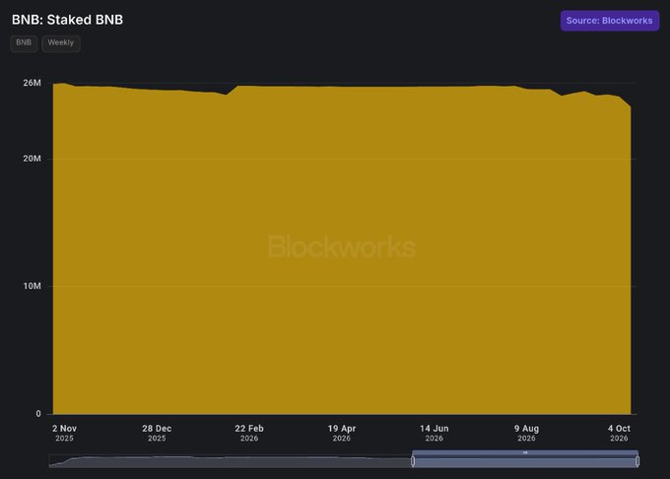Screen dimensions: 670x479
Task: Click the '22 Feb 2026' axis date
Action: pyautogui.click(x=249, y=433)
